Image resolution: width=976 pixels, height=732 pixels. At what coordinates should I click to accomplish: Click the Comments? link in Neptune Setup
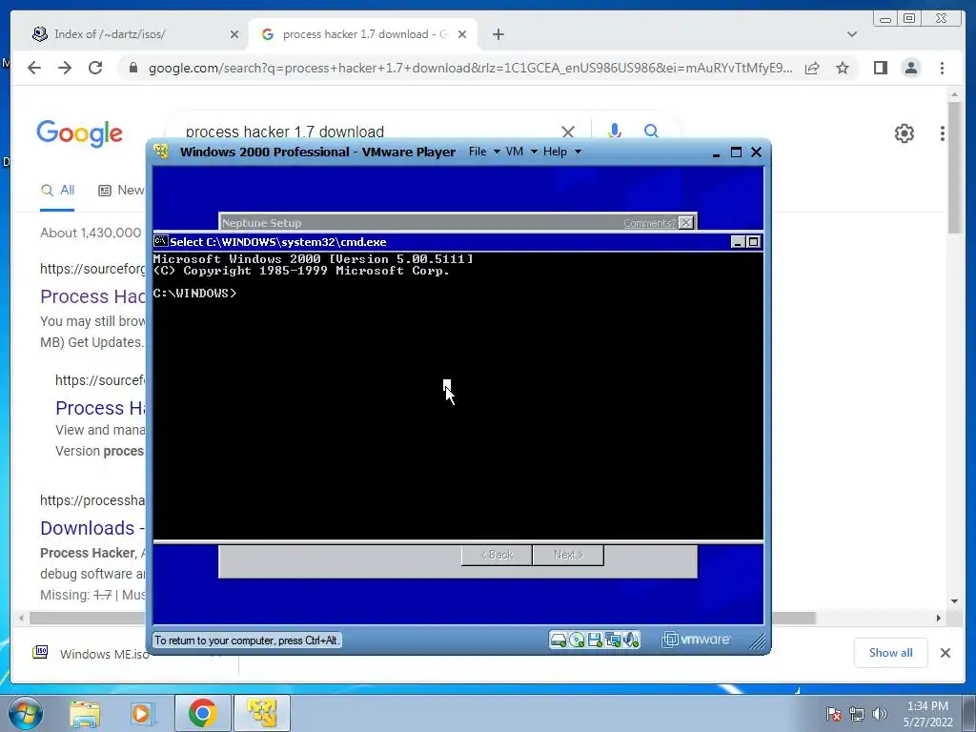(x=649, y=223)
